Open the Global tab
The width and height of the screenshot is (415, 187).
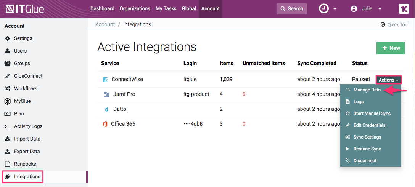pos(189,9)
